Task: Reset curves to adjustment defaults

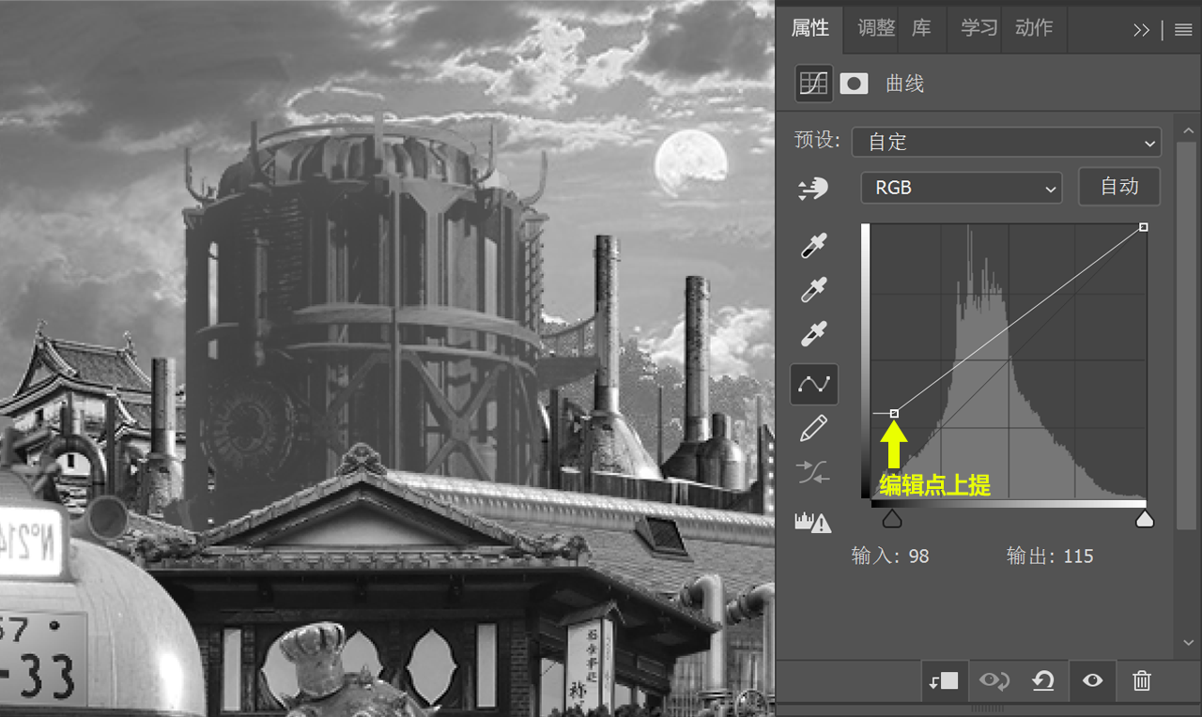Action: tap(1042, 681)
